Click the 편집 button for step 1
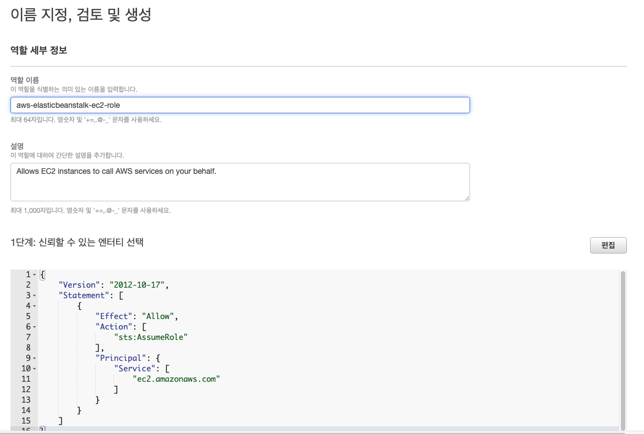Viewport: 644px width, 434px height. 608,245
